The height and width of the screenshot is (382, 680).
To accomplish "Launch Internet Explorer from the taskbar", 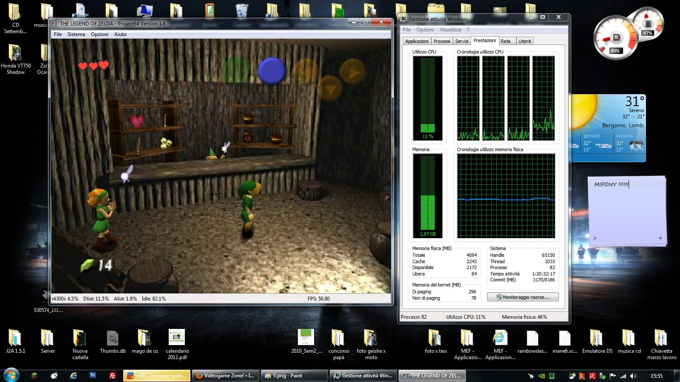I will 74,376.
